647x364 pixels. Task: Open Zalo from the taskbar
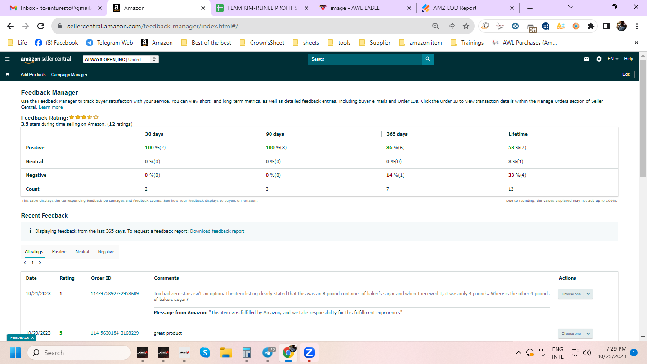point(309,353)
